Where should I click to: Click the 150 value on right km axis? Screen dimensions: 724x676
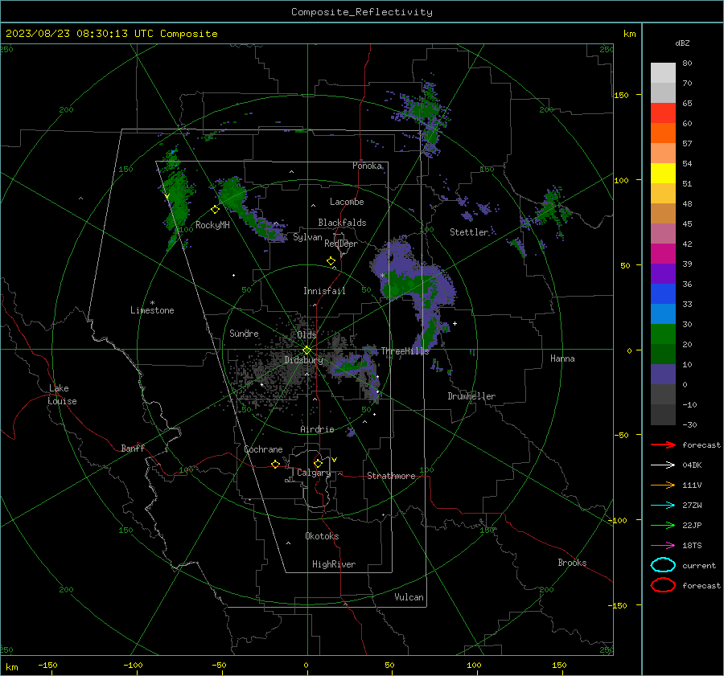coord(621,95)
